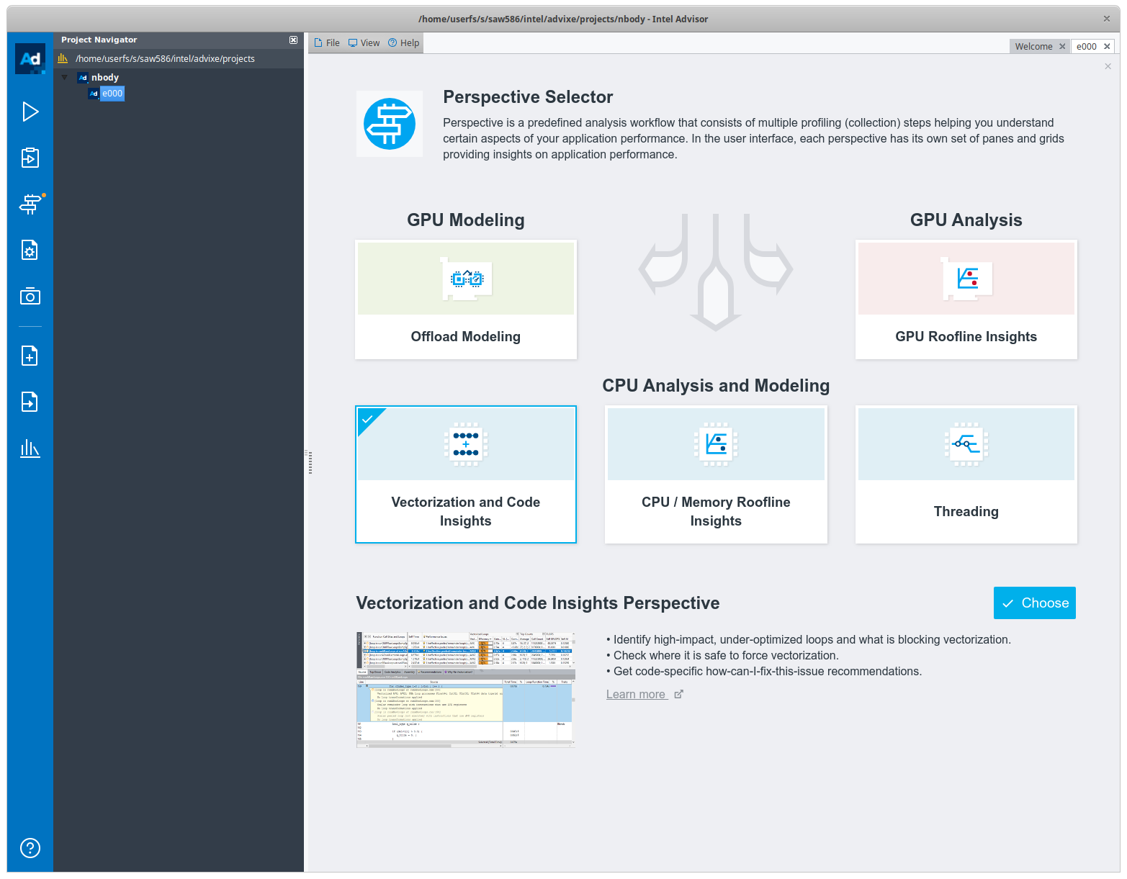Close the Welcome tab
The image size is (1127, 879).
pyautogui.click(x=1062, y=47)
